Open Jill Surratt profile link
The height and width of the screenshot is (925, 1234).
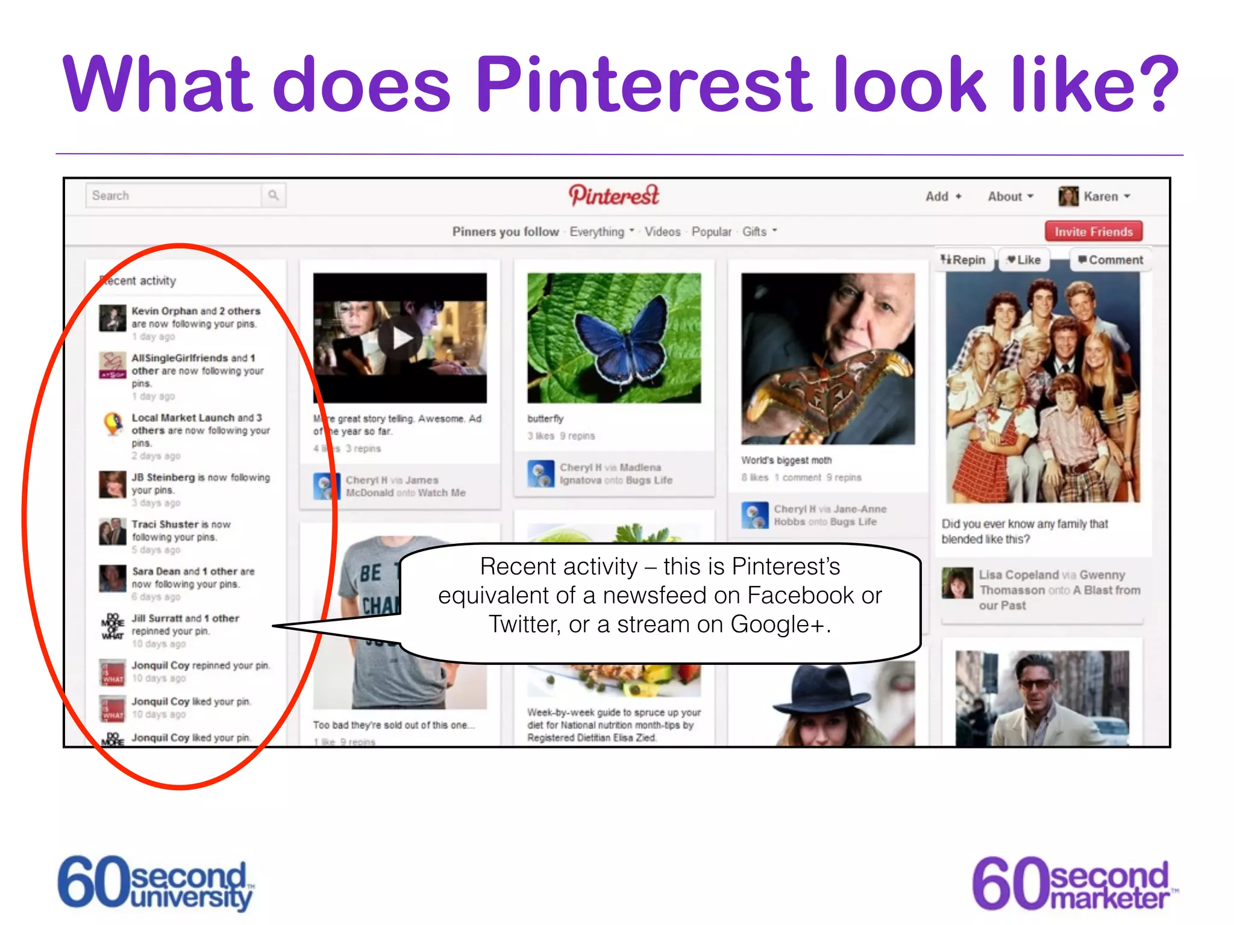(157, 618)
